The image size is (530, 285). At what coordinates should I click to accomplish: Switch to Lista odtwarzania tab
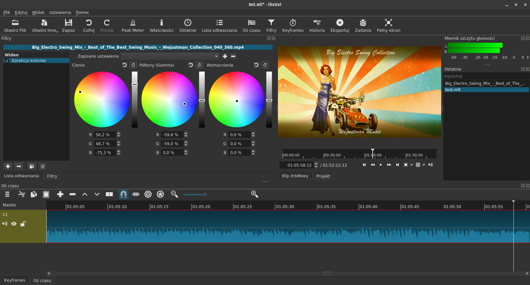(22, 176)
